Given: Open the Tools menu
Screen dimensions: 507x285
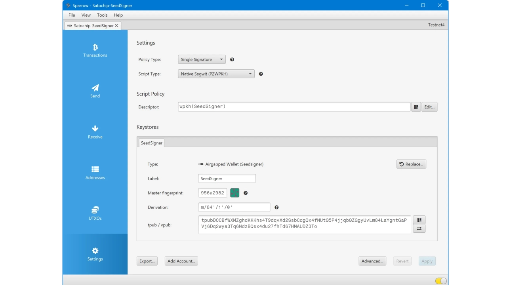Looking at the screenshot, I should (102, 15).
